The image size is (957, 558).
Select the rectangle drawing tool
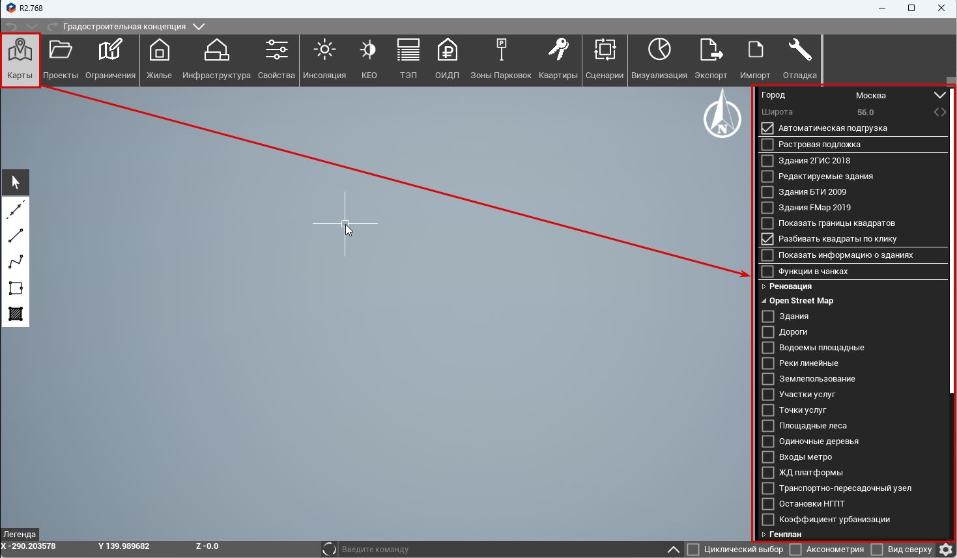tap(16, 288)
